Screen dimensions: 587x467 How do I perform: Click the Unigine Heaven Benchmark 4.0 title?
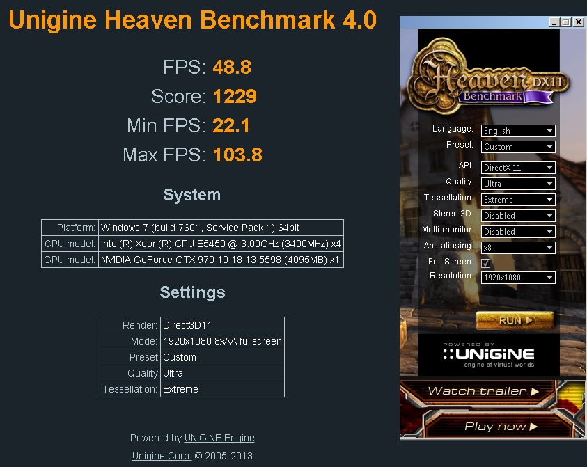tap(192, 19)
